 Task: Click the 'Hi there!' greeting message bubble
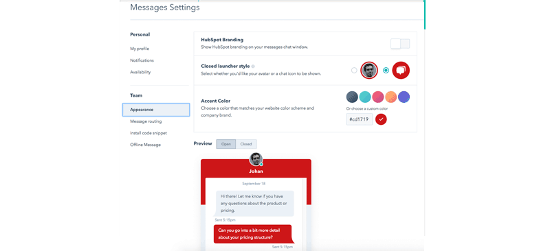(255, 204)
